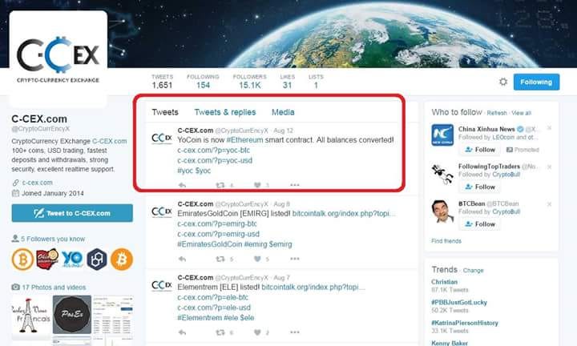577x346 pixels.
Task: Open the #Ethereum hashtag link
Action: 244,140
